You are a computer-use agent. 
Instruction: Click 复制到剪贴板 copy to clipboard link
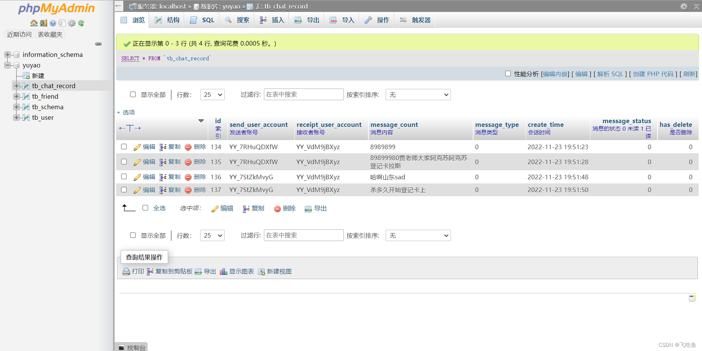click(174, 272)
